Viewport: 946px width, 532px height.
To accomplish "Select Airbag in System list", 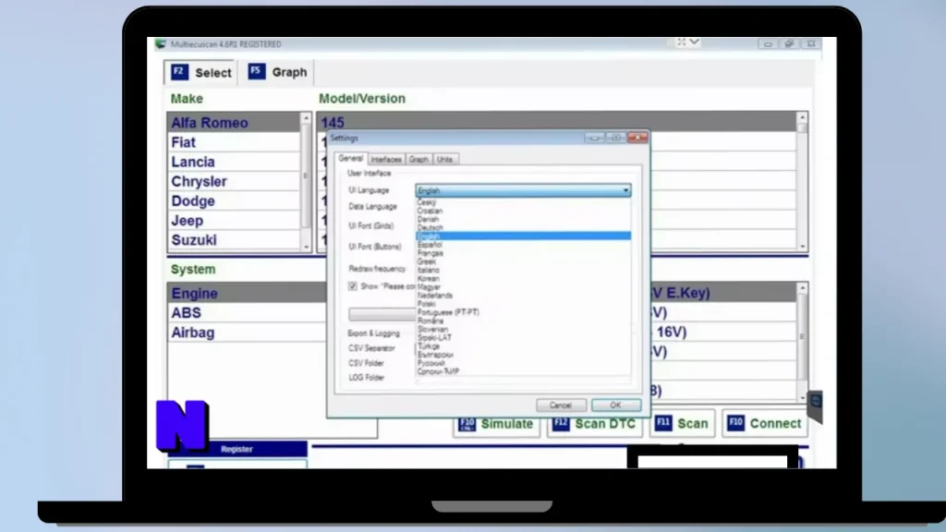I will pyautogui.click(x=247, y=332).
